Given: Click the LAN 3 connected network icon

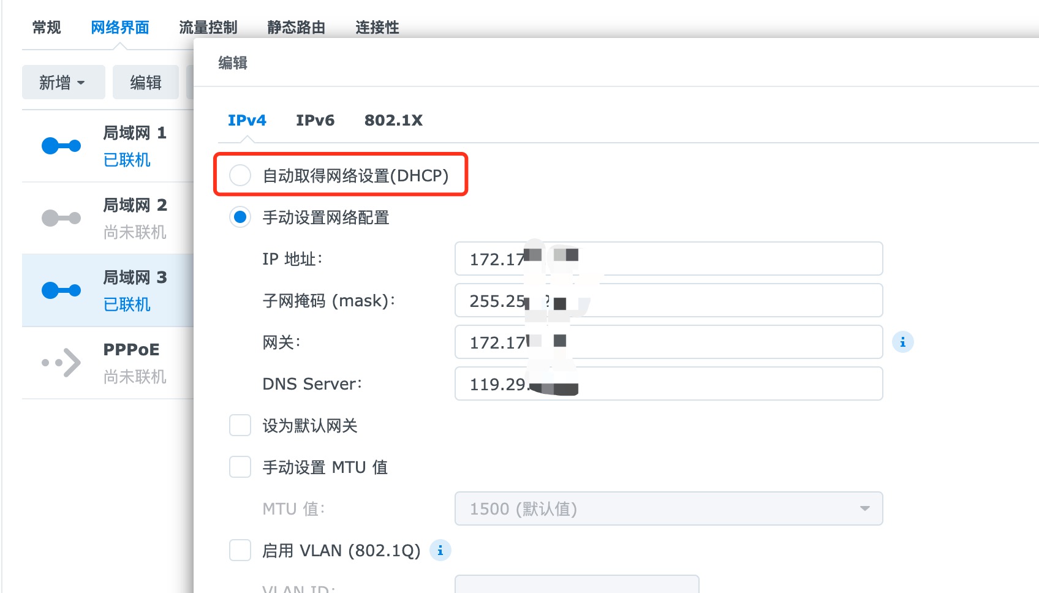Looking at the screenshot, I should pos(61,290).
